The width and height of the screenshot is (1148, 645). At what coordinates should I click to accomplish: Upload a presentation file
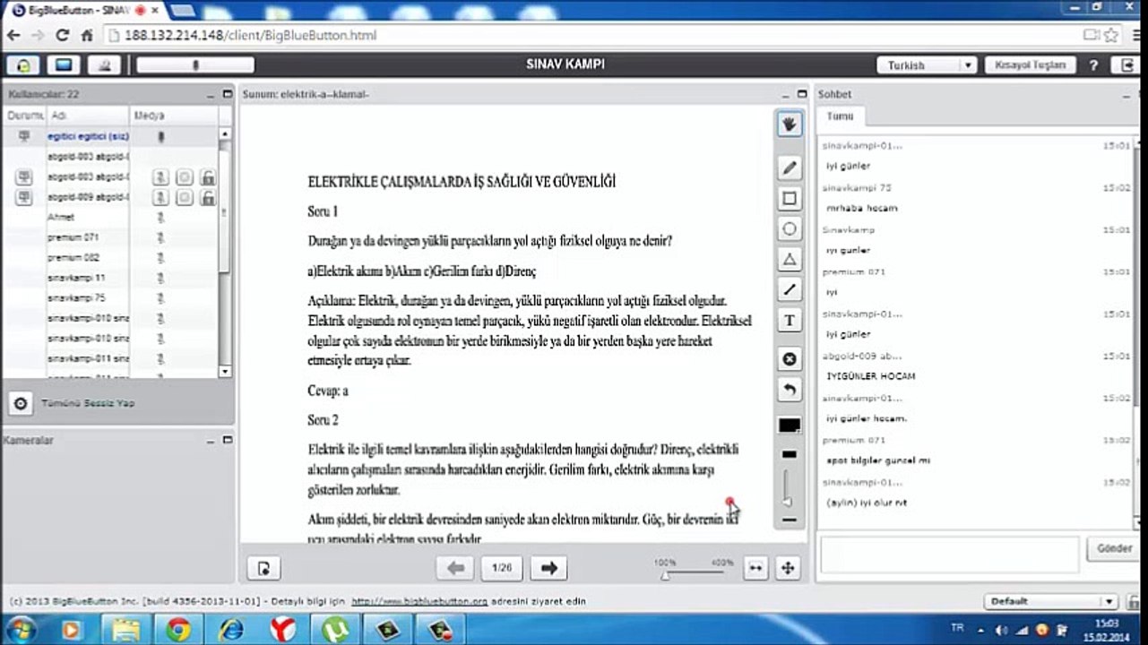[x=263, y=567]
